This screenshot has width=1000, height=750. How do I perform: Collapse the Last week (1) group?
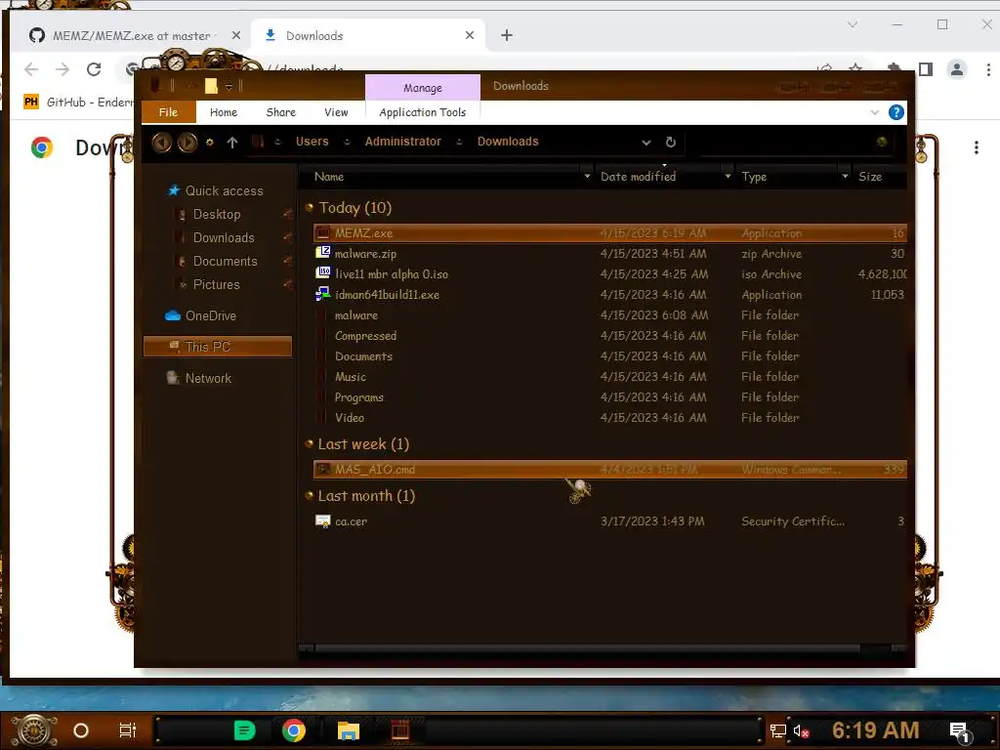point(310,443)
